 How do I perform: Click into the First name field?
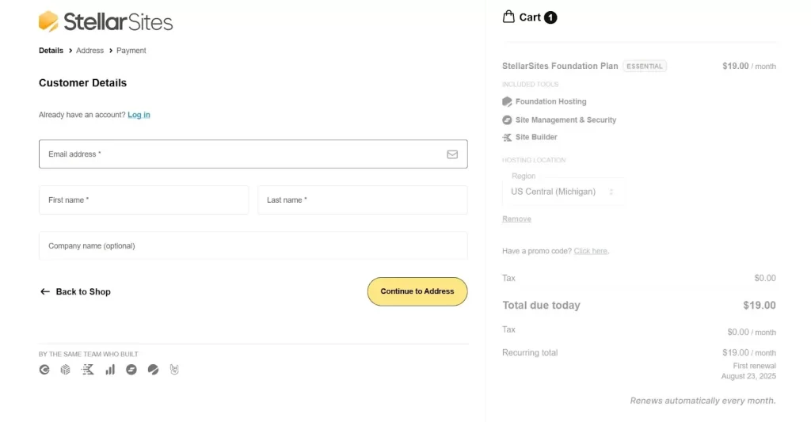(x=143, y=200)
